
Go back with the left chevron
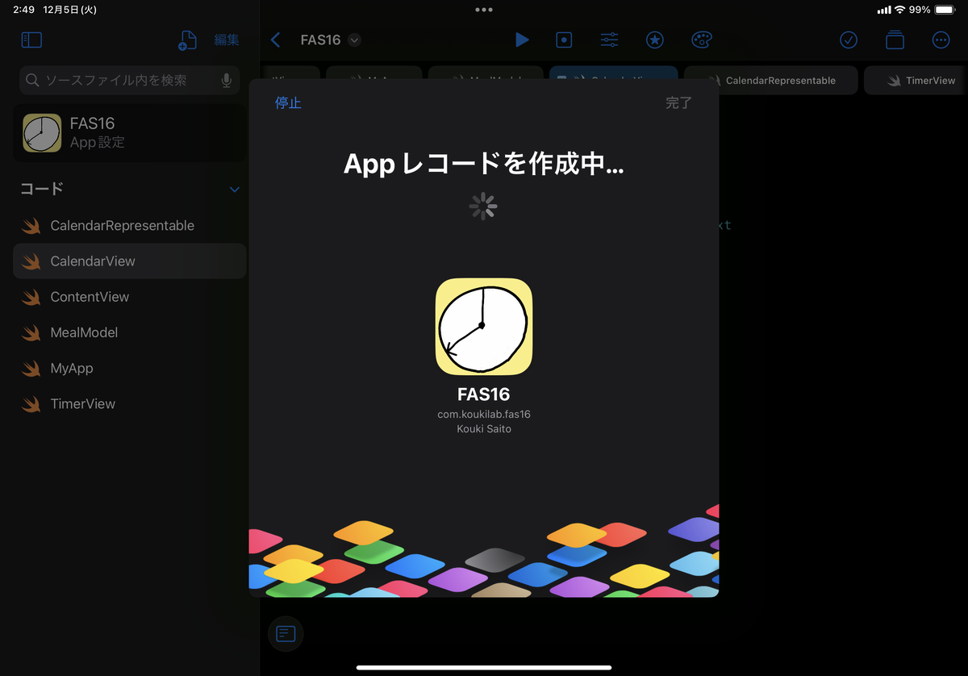(276, 40)
